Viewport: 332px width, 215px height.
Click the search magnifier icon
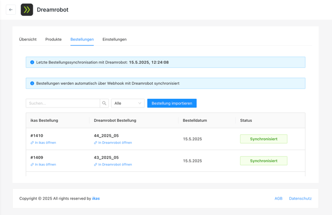point(104,103)
